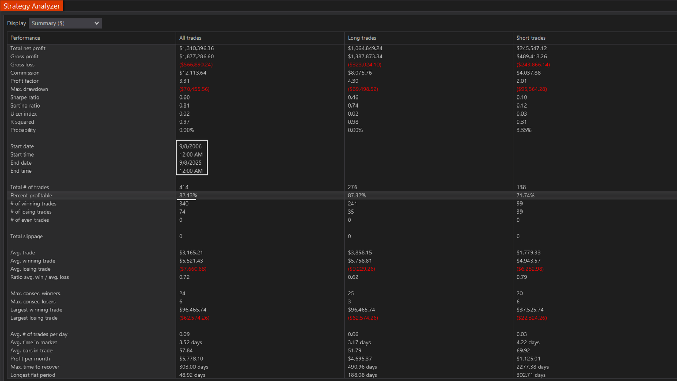
Task: Click the All trades 82.13% percent profitable value
Action: pos(188,196)
